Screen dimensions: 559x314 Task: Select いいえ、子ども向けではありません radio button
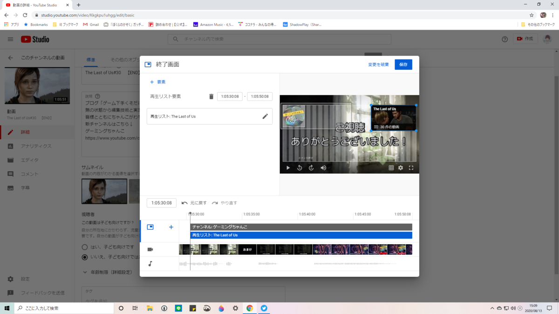tap(85, 257)
